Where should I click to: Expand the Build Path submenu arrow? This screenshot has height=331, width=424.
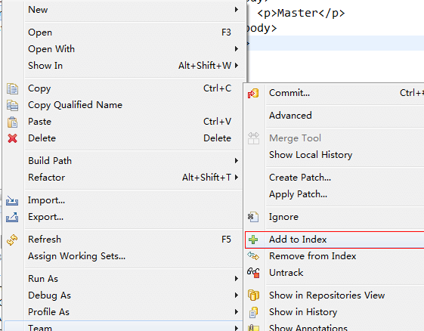237,161
